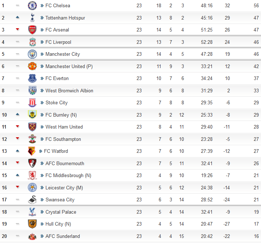261x243 pixels.
Task: Open the West Ham United link
Action: 64,127
